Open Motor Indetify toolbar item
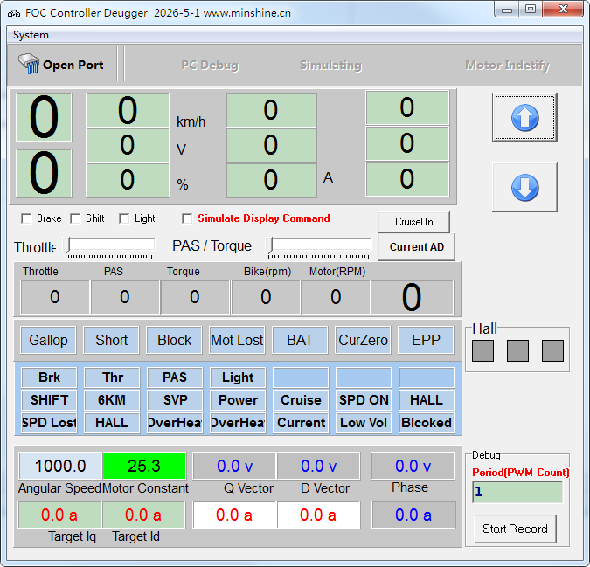Screen dimensions: 590x567 [507, 65]
